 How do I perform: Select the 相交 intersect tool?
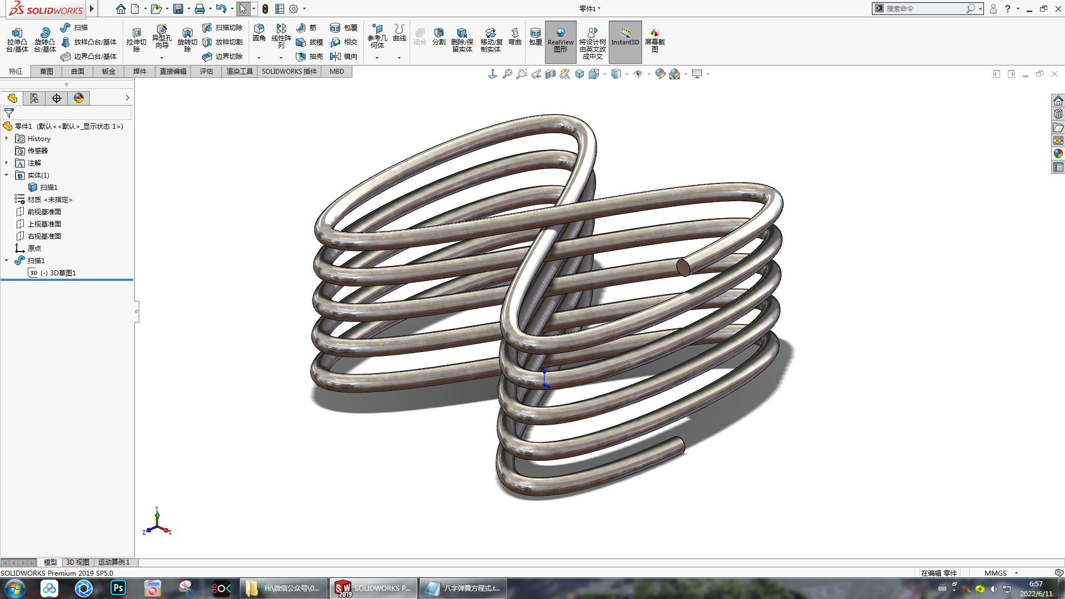tap(344, 42)
